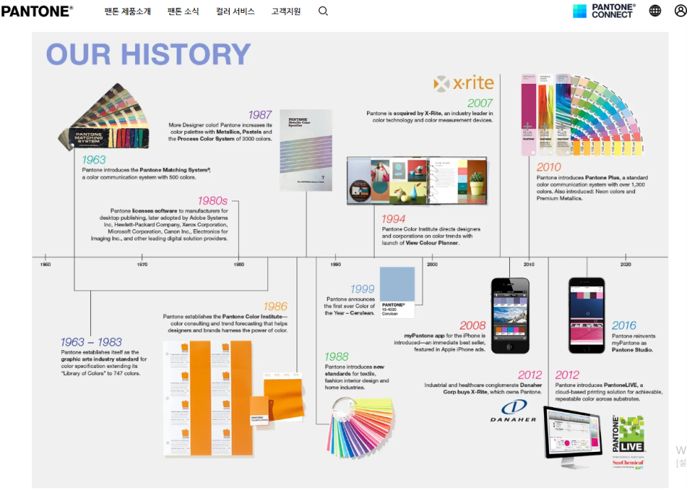Image resolution: width=687 pixels, height=491 pixels.
Task: Open the 팬톤 소식 menu
Action: tap(183, 11)
